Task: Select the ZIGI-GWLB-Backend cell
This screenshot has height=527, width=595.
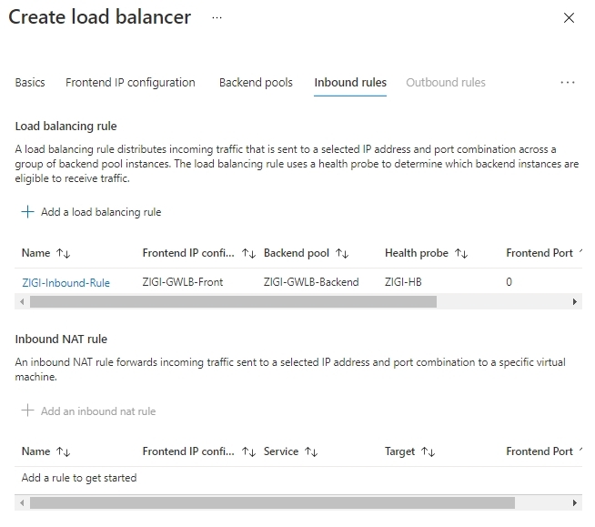Action: (x=311, y=282)
